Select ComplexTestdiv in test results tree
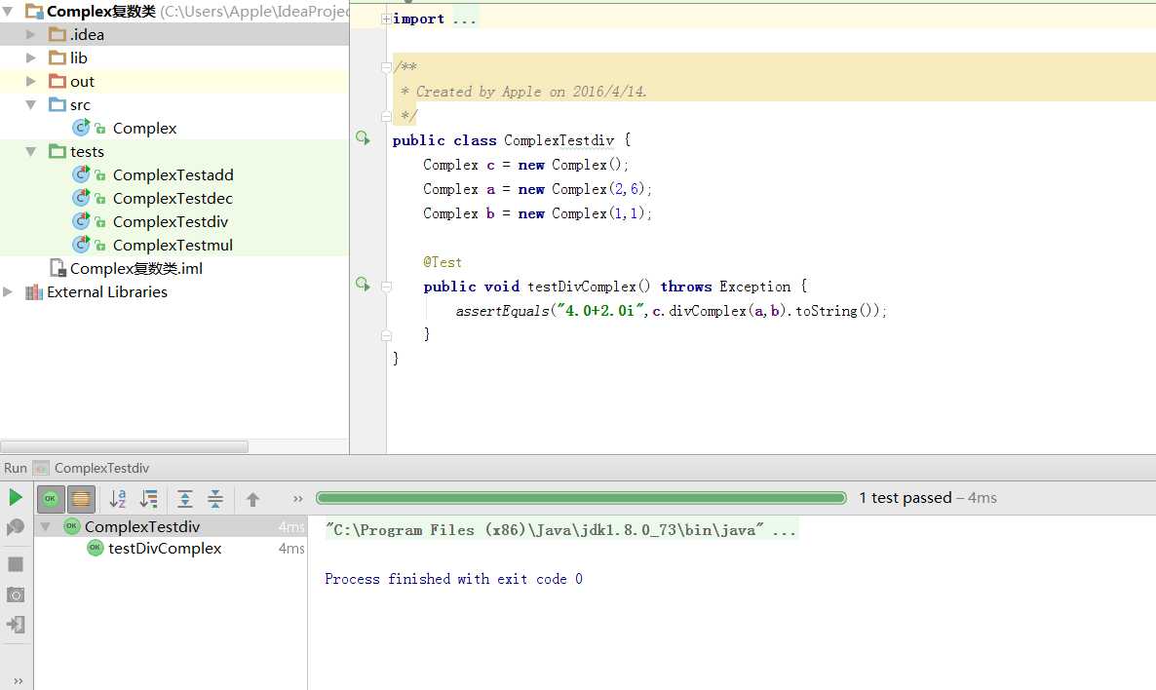Image resolution: width=1156 pixels, height=690 pixels. (x=141, y=527)
